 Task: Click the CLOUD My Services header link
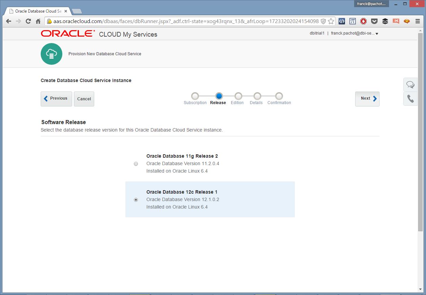point(128,34)
